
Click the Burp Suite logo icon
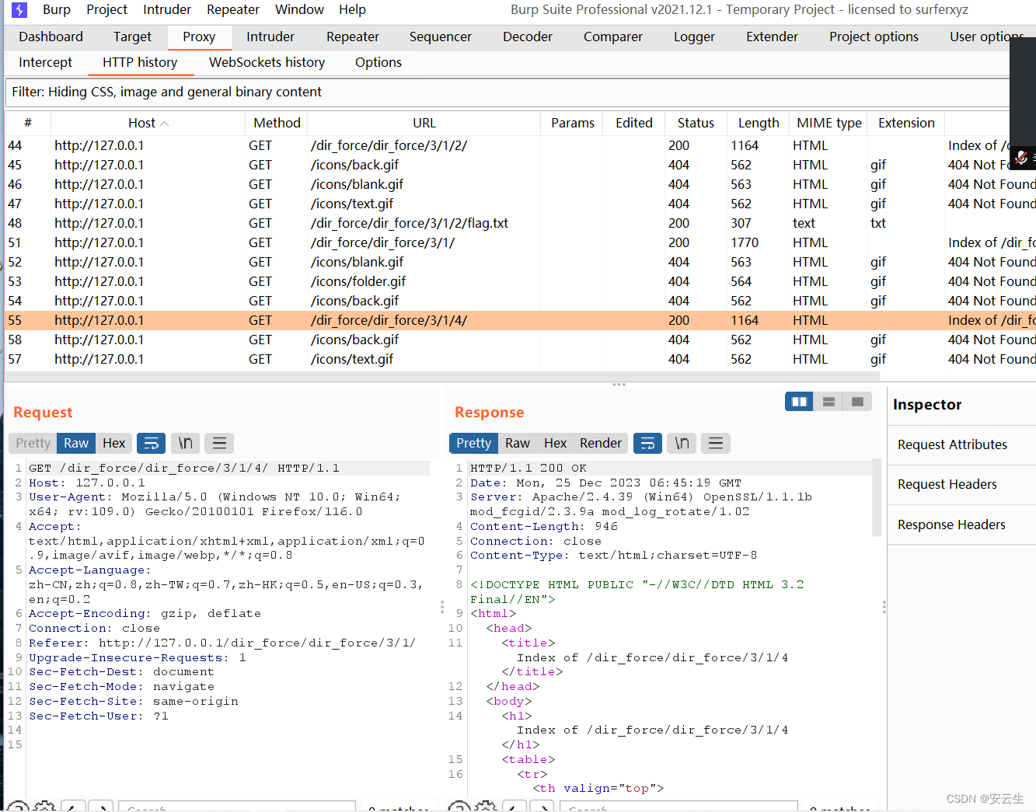(x=19, y=10)
